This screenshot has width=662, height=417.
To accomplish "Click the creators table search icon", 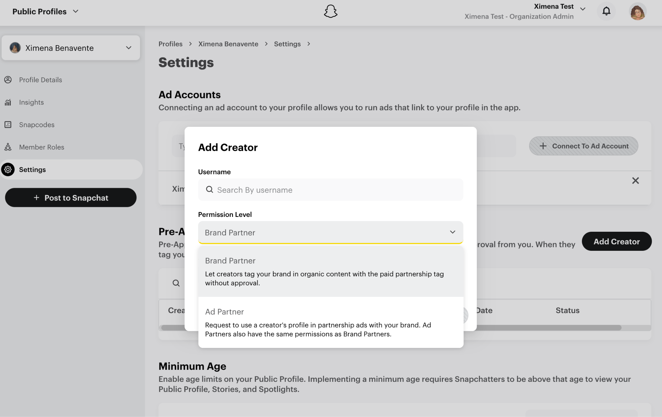I will coord(176,283).
